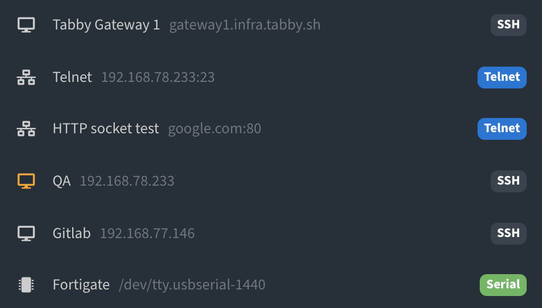Click the Telnet badge on HTTP socket test
542x308 pixels.
point(502,128)
